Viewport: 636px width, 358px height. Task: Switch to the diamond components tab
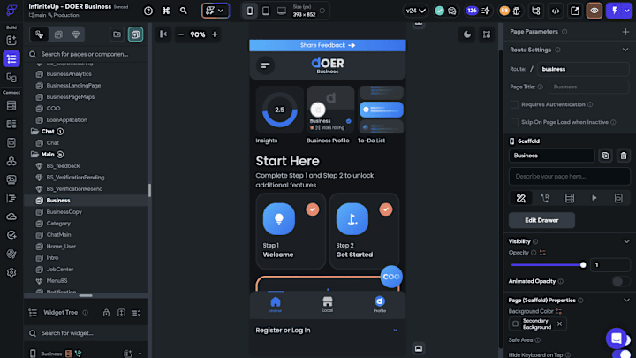pyautogui.click(x=76, y=34)
